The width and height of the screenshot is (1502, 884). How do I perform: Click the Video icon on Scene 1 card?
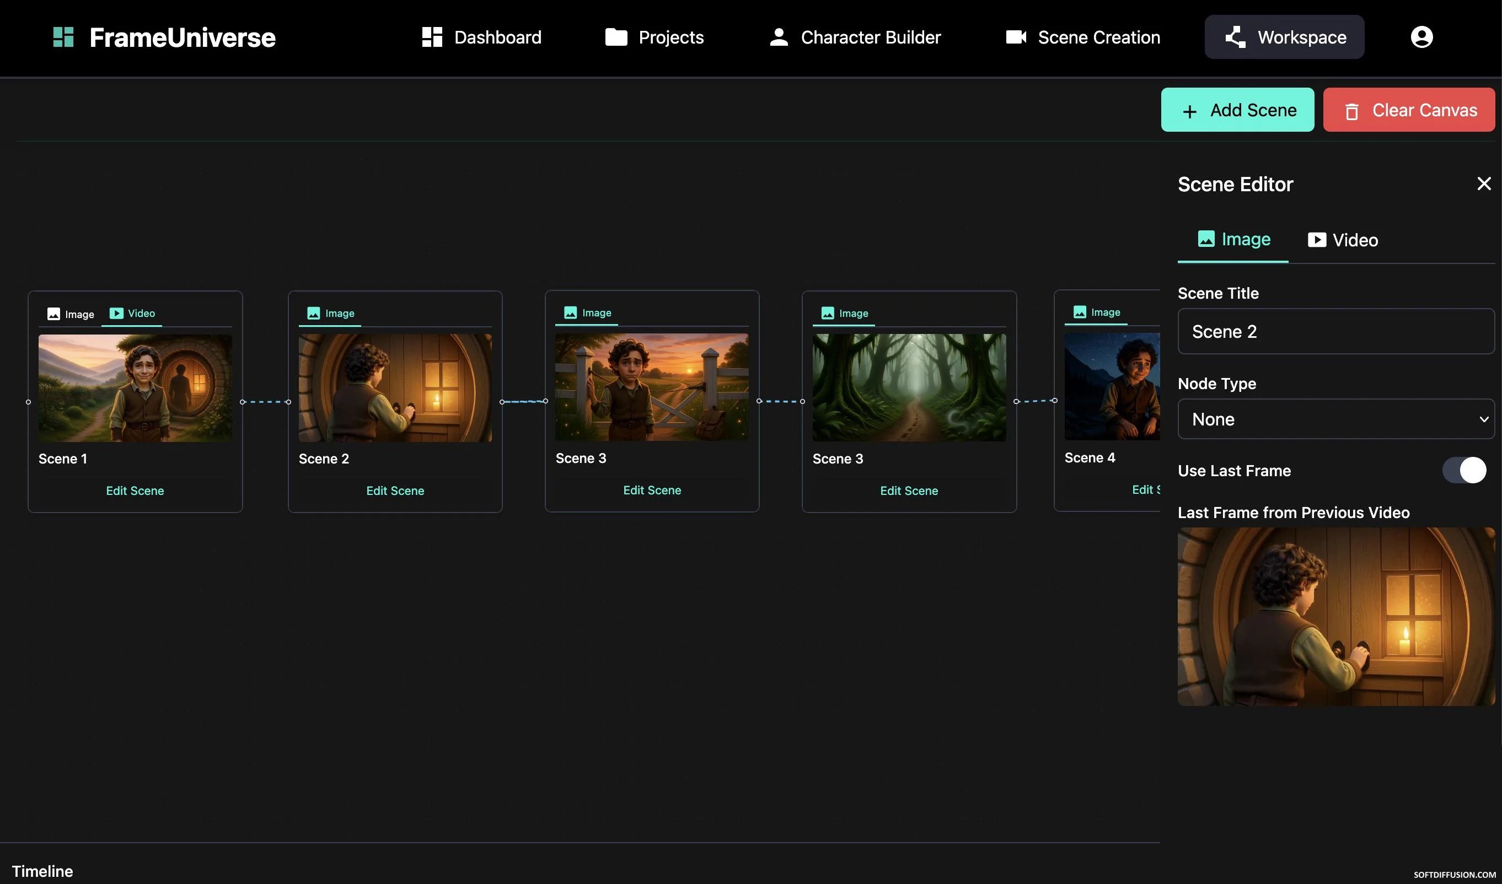click(x=116, y=314)
